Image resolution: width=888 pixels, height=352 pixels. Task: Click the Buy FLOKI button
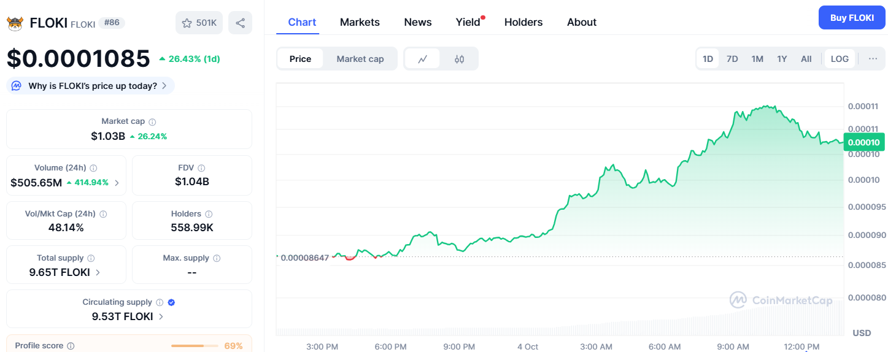[x=852, y=18]
